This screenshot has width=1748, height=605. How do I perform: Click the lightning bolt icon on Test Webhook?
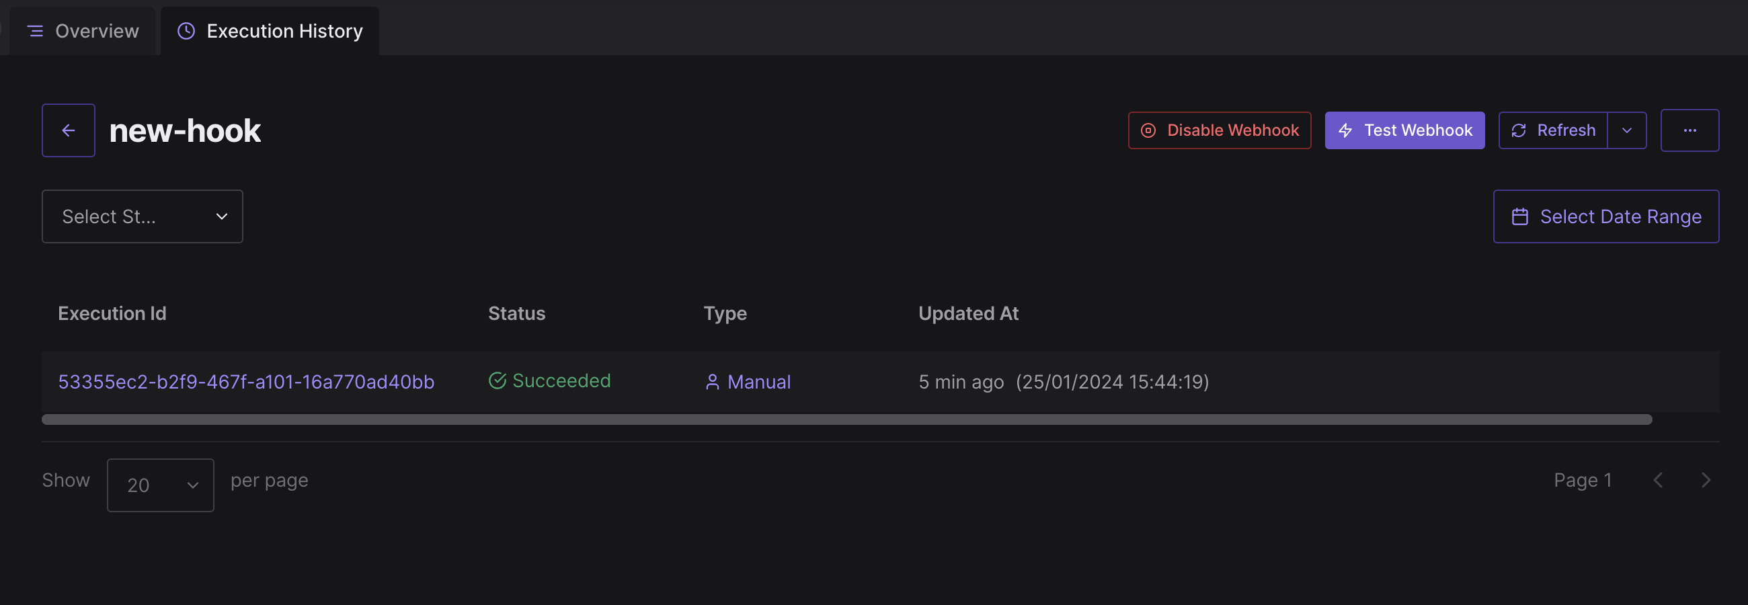[x=1345, y=130]
